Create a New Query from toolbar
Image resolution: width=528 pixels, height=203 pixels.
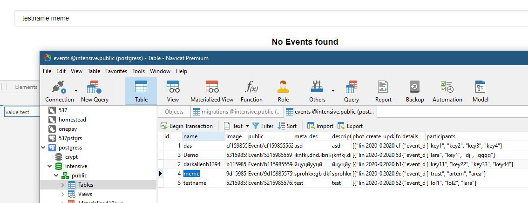(x=95, y=91)
